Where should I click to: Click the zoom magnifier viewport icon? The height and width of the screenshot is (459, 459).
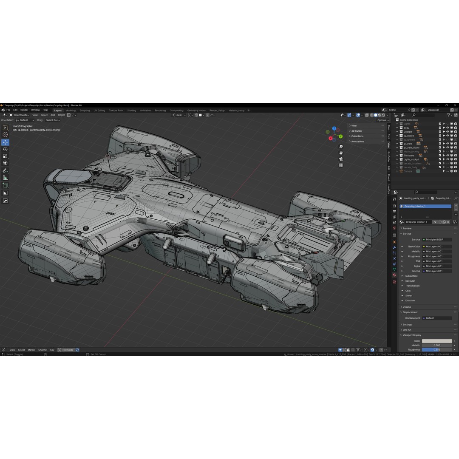point(341,147)
